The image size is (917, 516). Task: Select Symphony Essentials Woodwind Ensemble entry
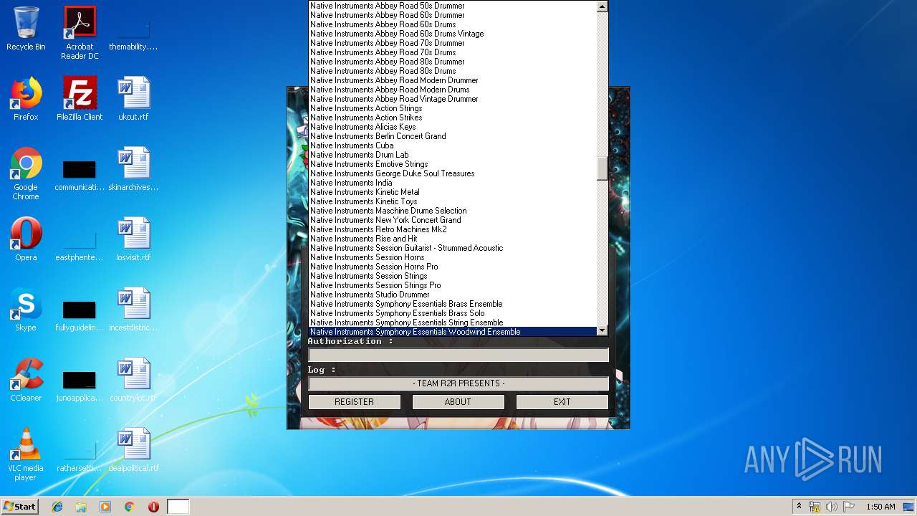point(452,332)
